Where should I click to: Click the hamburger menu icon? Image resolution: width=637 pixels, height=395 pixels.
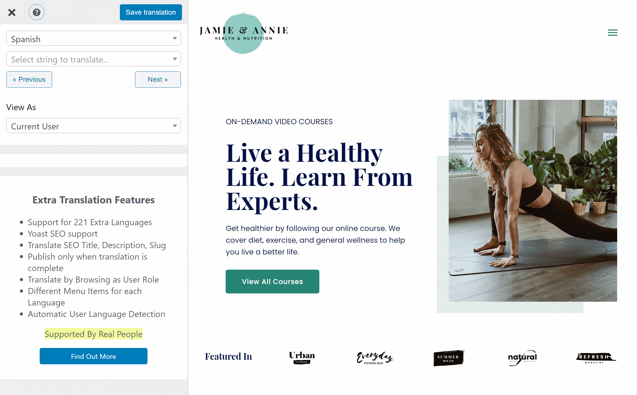(613, 32)
